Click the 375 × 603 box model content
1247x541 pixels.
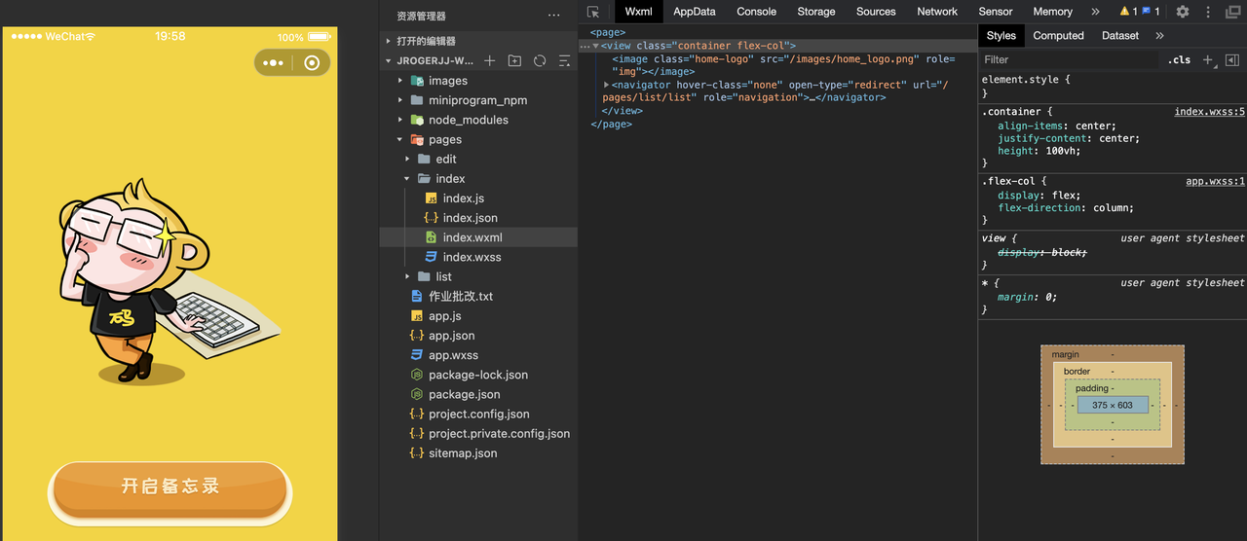point(1113,405)
